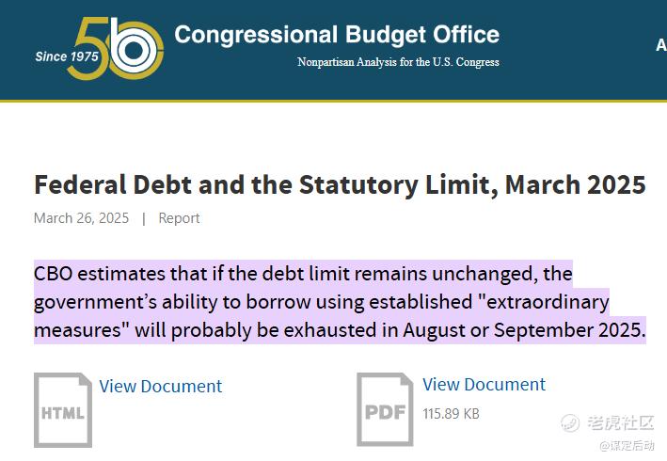This screenshot has width=667, height=461.
Task: Click the CBO 50th anniversary logo
Action: [x=100, y=48]
